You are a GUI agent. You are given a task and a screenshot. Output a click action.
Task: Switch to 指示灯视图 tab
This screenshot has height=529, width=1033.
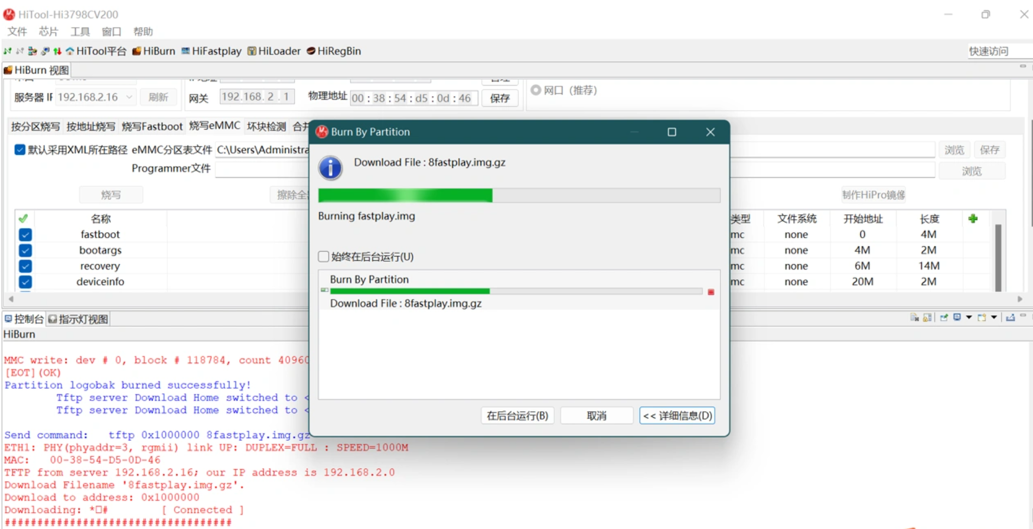(78, 318)
